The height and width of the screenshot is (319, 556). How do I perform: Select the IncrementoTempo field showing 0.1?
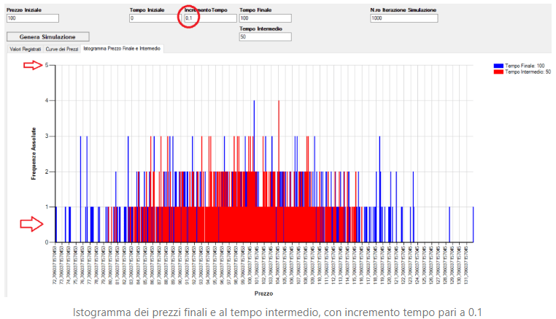pyautogui.click(x=209, y=18)
